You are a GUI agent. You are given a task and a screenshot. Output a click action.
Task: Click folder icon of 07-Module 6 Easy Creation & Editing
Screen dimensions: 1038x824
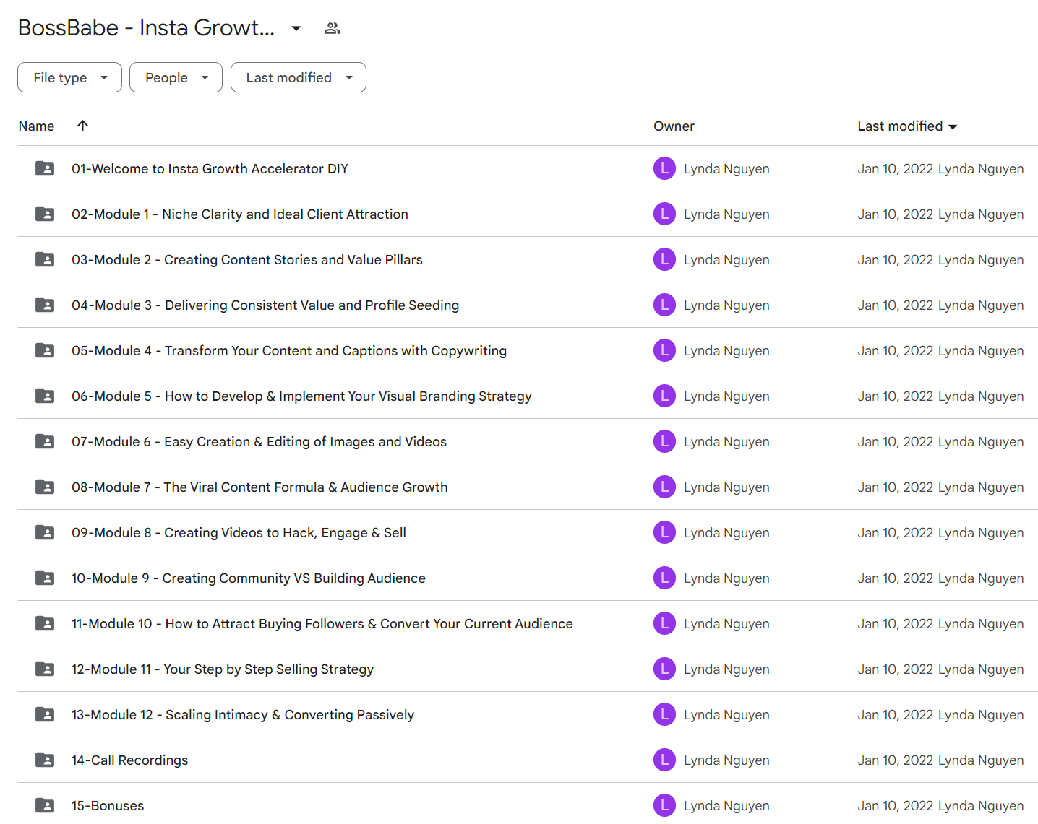pos(45,441)
